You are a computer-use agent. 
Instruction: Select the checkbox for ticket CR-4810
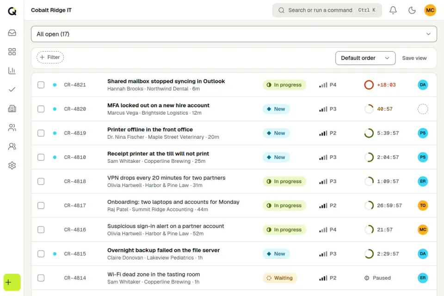tap(41, 157)
